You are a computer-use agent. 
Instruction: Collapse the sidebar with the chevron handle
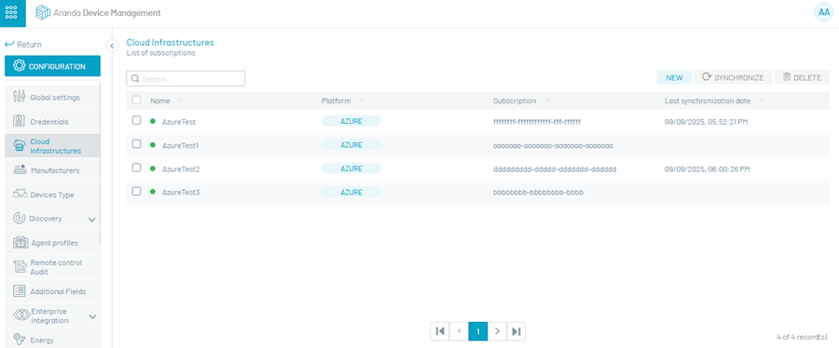pos(112,46)
